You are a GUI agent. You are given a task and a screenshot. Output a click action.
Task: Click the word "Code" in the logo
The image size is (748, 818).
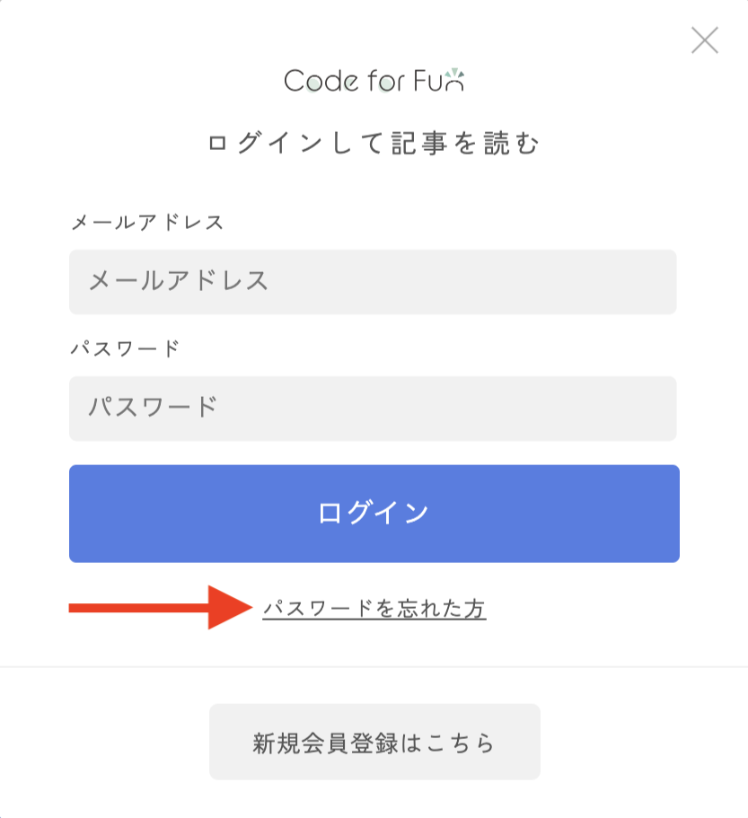(x=321, y=81)
